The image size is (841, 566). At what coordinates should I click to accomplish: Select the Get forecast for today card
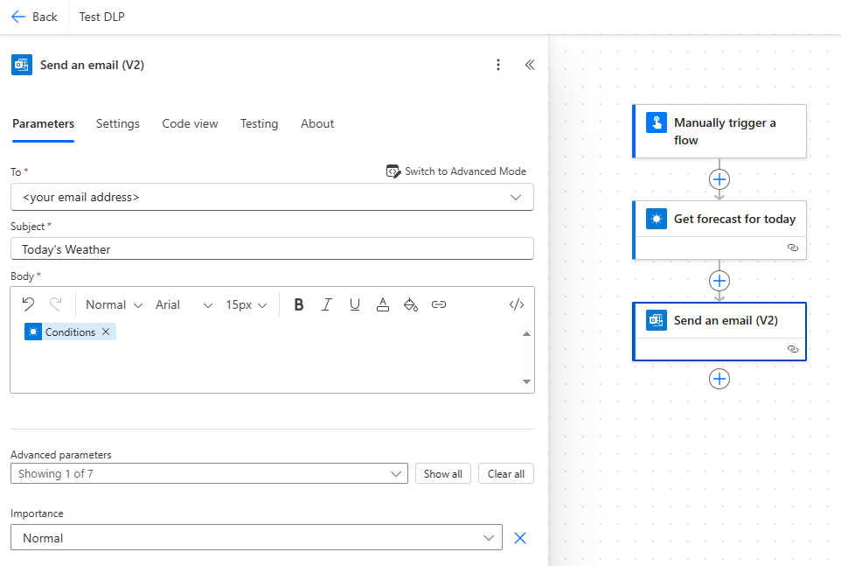pos(719,230)
